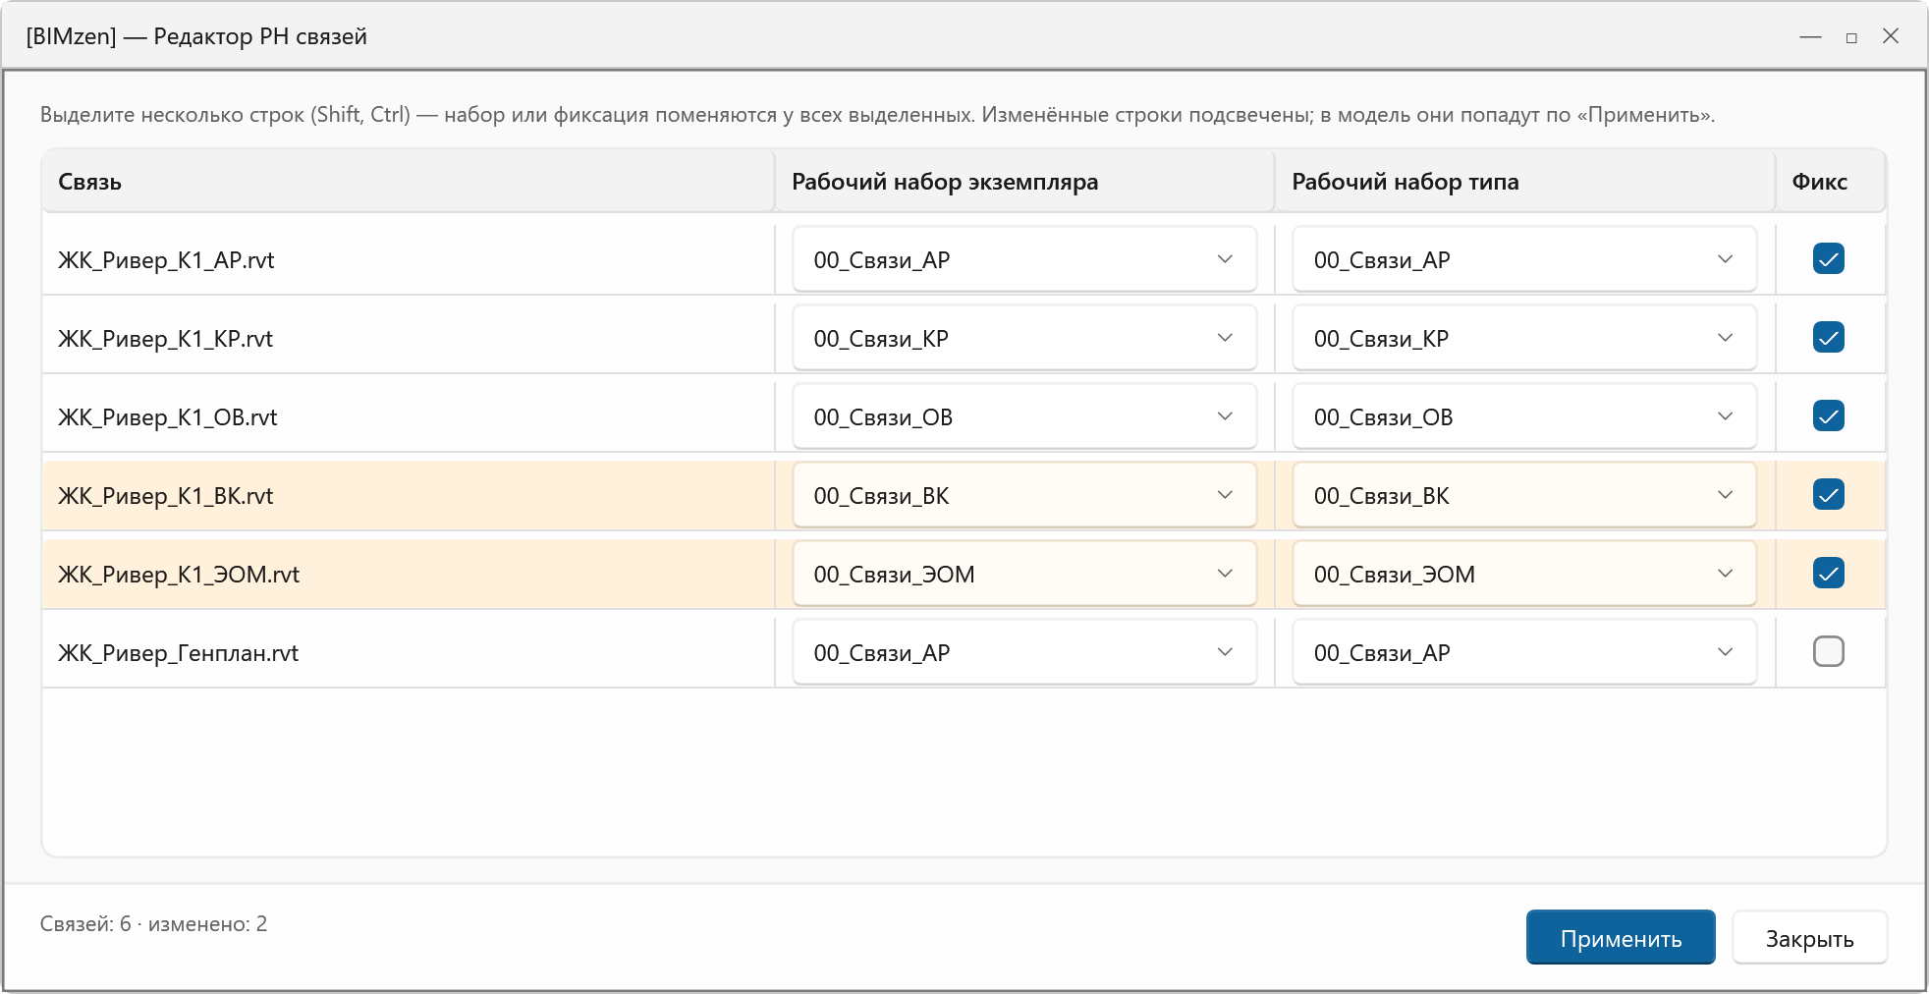Uncheck Фикс for ЖК_Ривер_К1_АР.rvt

point(1828,259)
